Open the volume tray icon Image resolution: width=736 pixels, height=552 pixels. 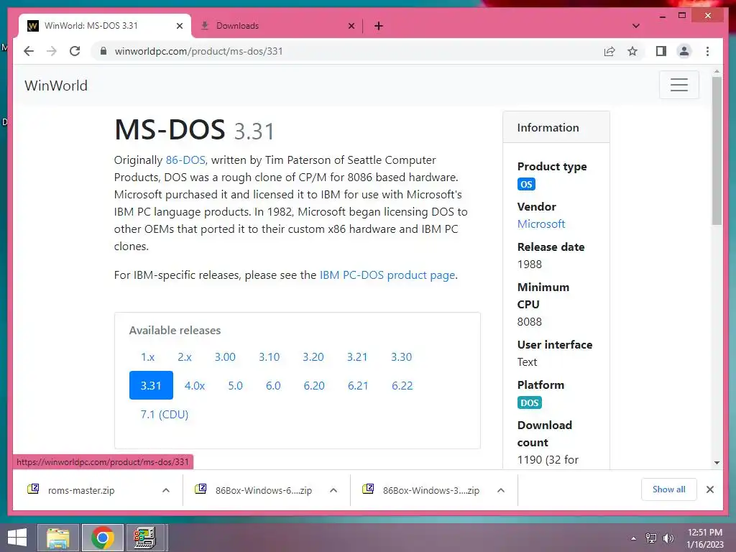[668, 538]
